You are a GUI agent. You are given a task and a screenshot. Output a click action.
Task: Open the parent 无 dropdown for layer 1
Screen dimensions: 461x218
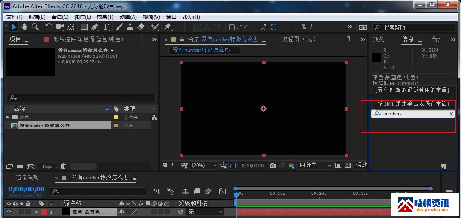click(x=205, y=212)
